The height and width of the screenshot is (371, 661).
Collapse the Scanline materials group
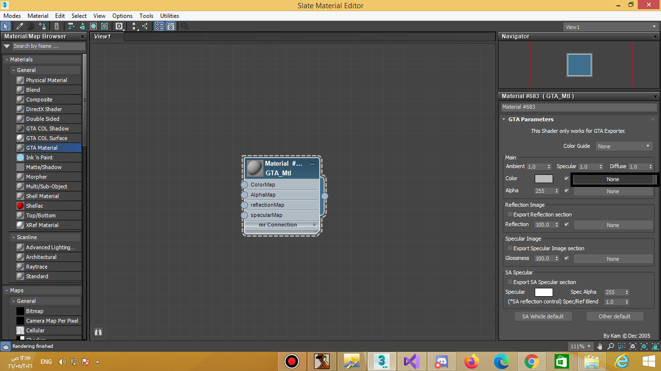13,237
